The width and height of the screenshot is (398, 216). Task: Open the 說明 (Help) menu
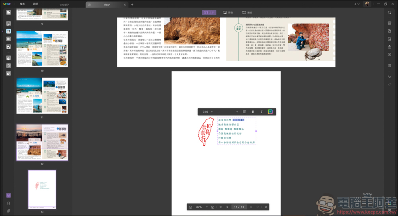click(x=35, y=4)
